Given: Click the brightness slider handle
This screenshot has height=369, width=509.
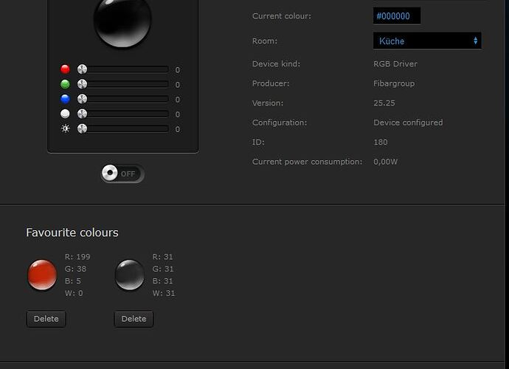Looking at the screenshot, I should 82,128.
